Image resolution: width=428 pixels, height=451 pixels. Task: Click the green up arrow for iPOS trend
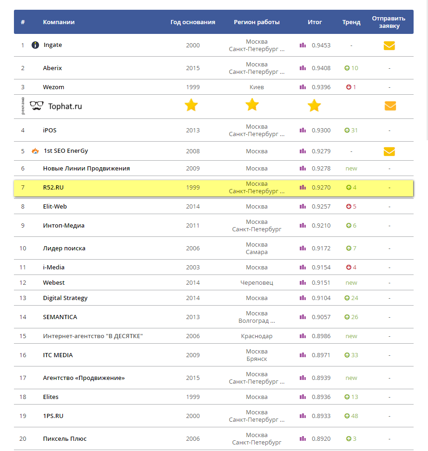(347, 131)
